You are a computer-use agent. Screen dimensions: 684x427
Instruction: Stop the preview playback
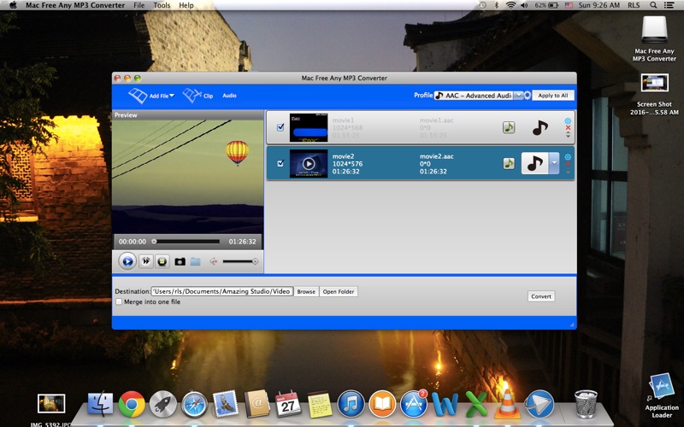pos(162,261)
